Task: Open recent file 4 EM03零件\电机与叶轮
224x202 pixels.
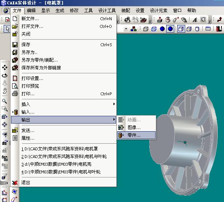Action: coord(63,172)
